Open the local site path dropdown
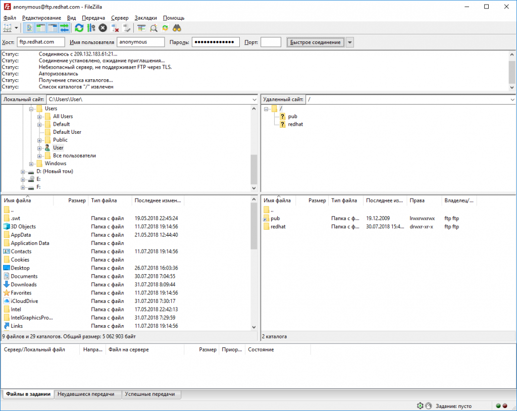This screenshot has width=517, height=411. [254, 99]
